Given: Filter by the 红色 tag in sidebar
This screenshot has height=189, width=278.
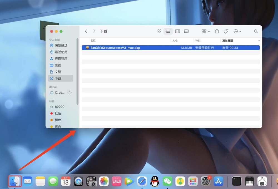Looking at the screenshot, I should (58, 113).
